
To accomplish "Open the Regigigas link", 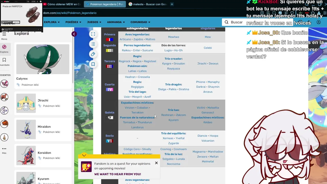I will 137,87.
